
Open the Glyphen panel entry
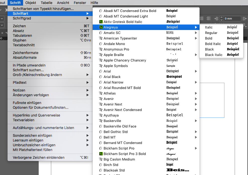pos(50,40)
